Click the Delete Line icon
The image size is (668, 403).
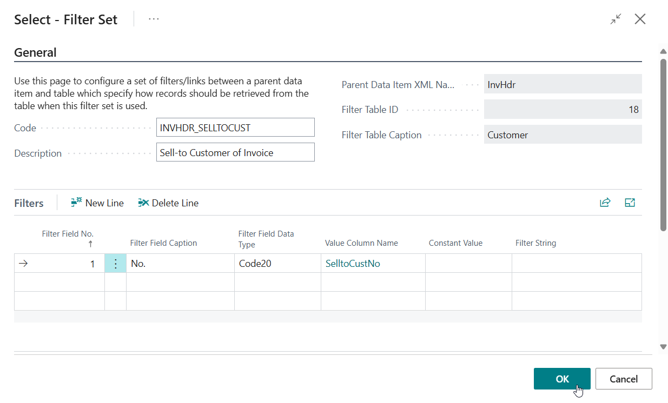pos(143,203)
